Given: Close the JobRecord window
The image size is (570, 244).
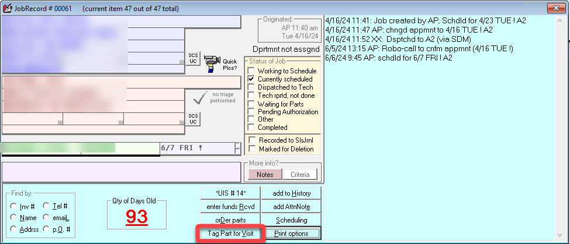Looking at the screenshot, I should pyautogui.click(x=555, y=9).
